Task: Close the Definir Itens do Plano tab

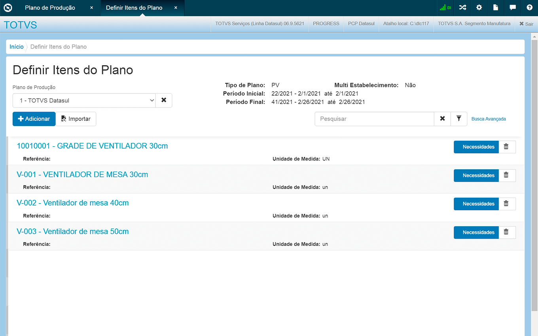Action: pos(176,8)
